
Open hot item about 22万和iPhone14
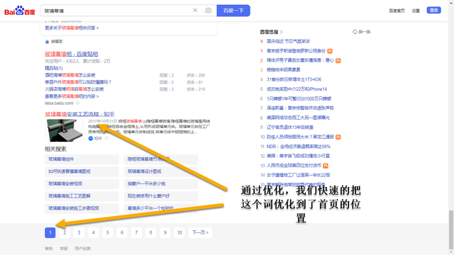[297, 89]
